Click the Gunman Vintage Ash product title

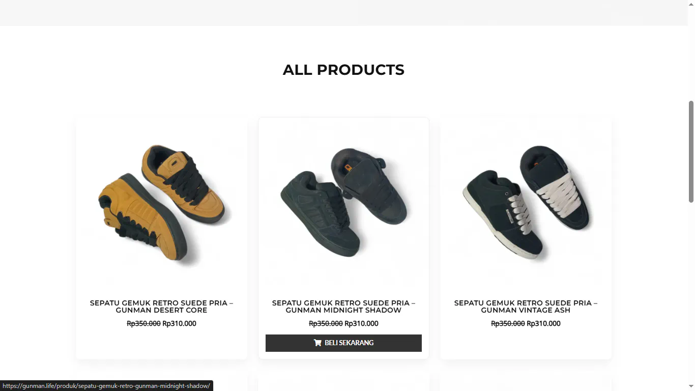pos(526,306)
